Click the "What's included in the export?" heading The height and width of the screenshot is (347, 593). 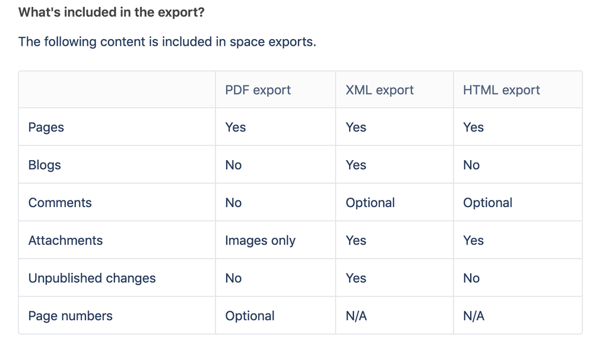click(x=111, y=12)
